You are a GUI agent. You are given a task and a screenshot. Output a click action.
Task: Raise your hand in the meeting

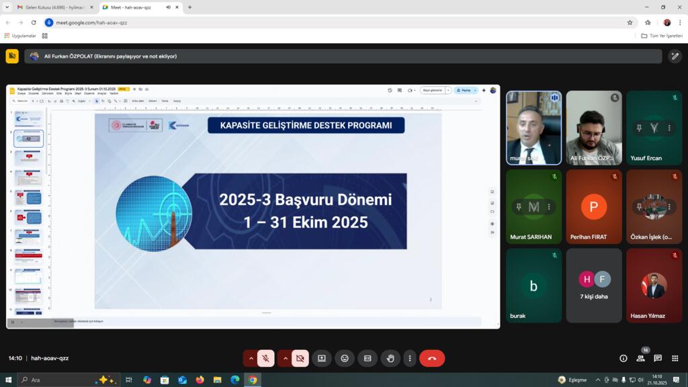pyautogui.click(x=390, y=358)
